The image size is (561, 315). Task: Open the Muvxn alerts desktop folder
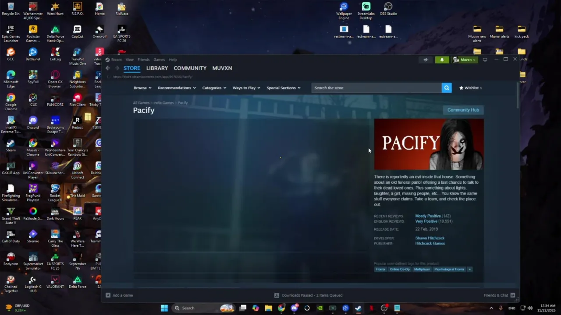coord(499,31)
